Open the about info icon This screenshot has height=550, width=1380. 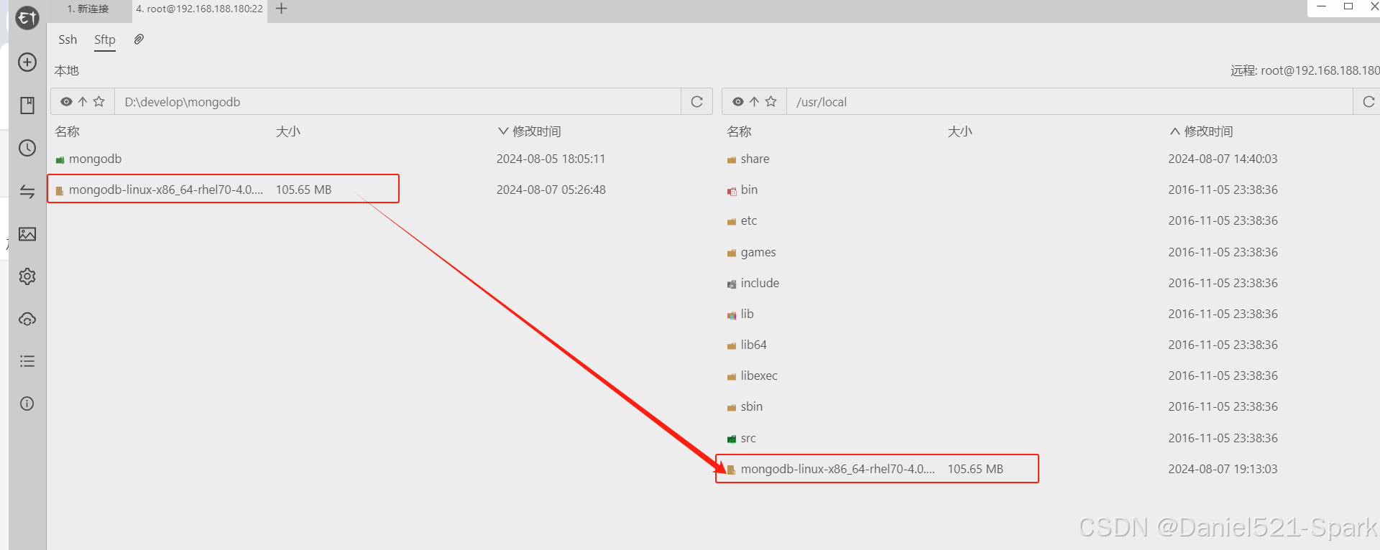click(27, 404)
